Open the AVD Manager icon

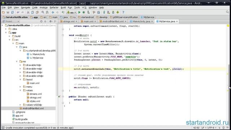[109, 12]
